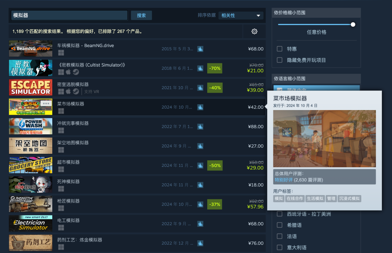Open options ellipsis on 菜市场模拟器 thumbnail
392x253 pixels.
46,104
